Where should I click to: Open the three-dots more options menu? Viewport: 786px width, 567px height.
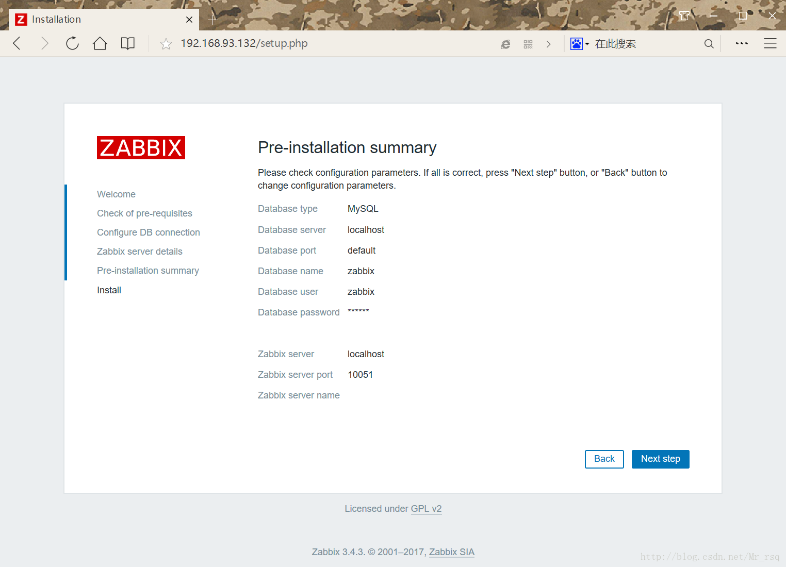742,44
